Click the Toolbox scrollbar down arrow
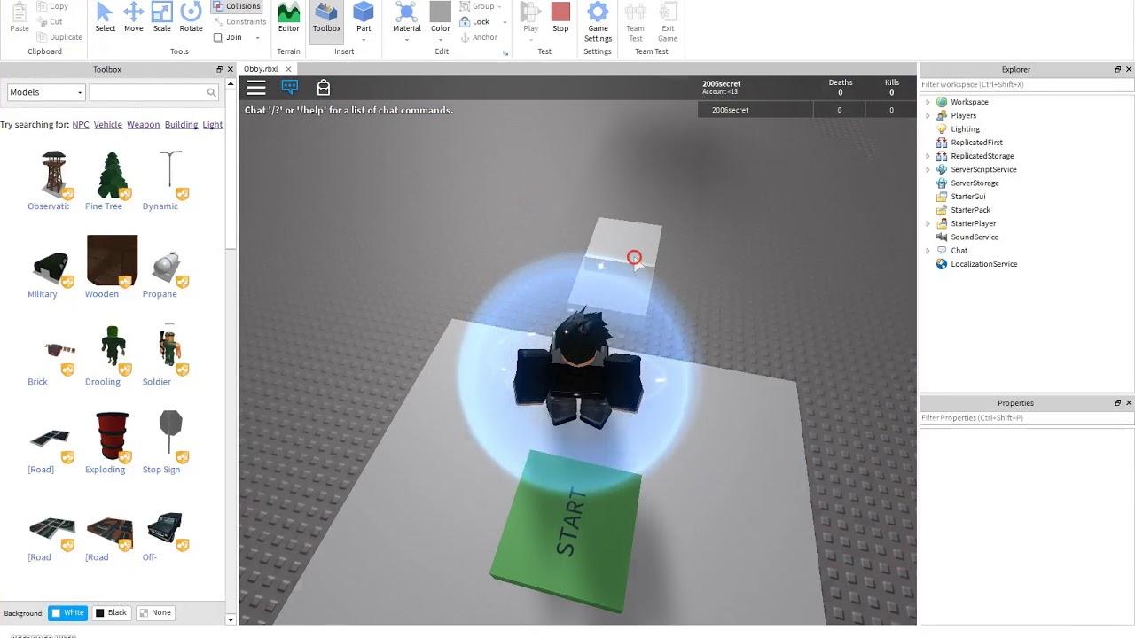 231,619
